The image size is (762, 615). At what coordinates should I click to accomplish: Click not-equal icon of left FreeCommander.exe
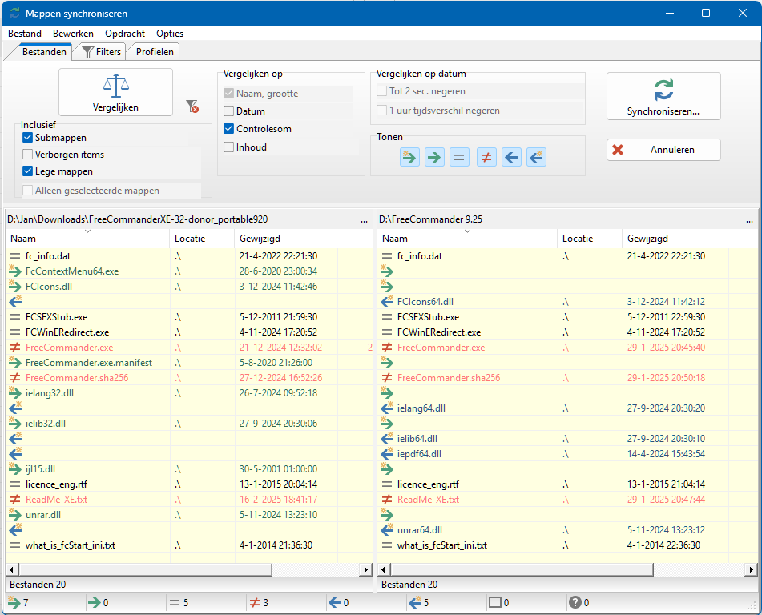pyautogui.click(x=15, y=348)
